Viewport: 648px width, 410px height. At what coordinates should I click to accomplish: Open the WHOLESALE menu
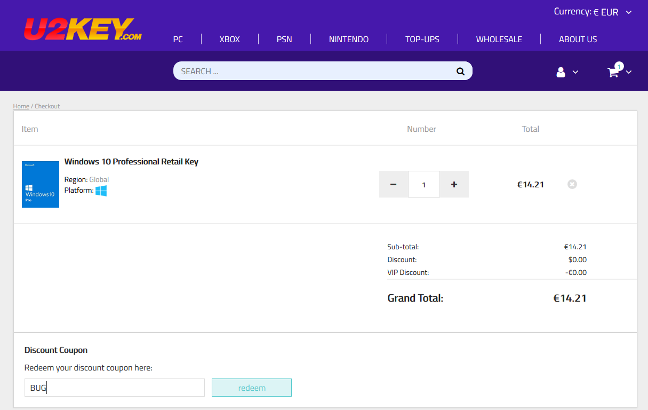point(499,39)
